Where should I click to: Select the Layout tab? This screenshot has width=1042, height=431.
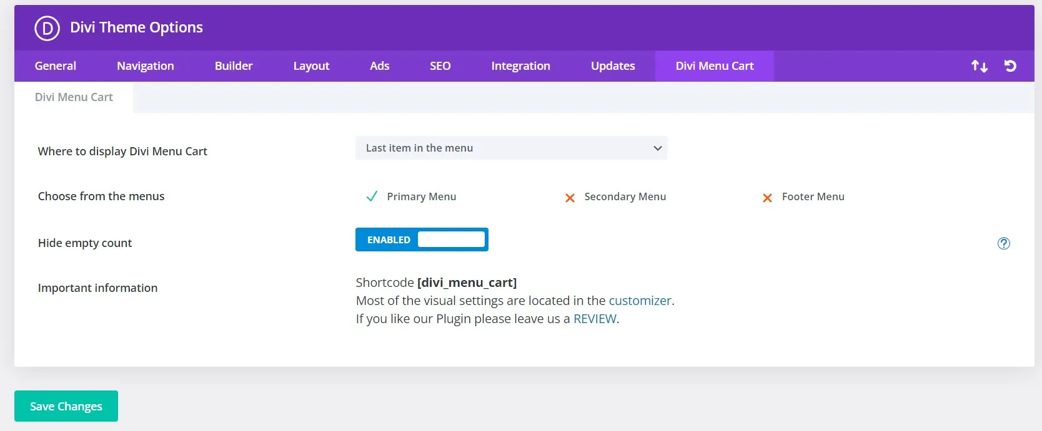pos(311,66)
